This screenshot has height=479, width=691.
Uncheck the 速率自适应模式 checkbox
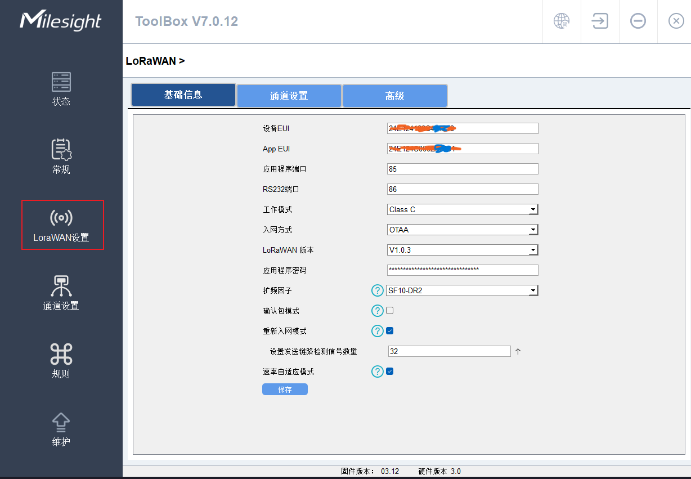point(389,371)
